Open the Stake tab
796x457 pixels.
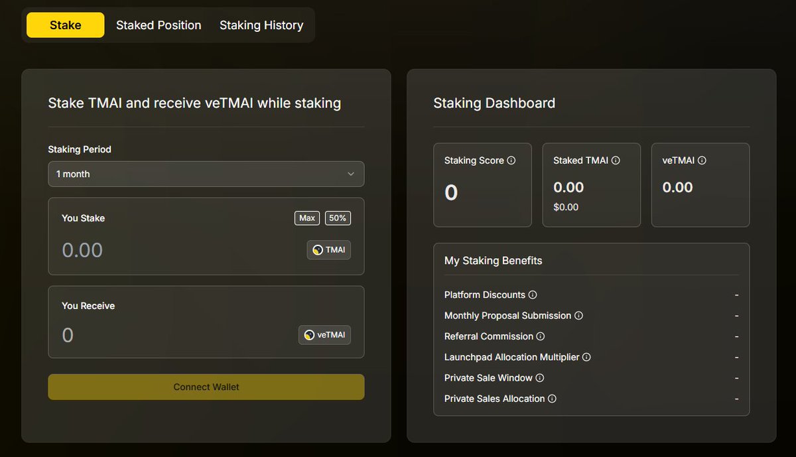pyautogui.click(x=65, y=25)
